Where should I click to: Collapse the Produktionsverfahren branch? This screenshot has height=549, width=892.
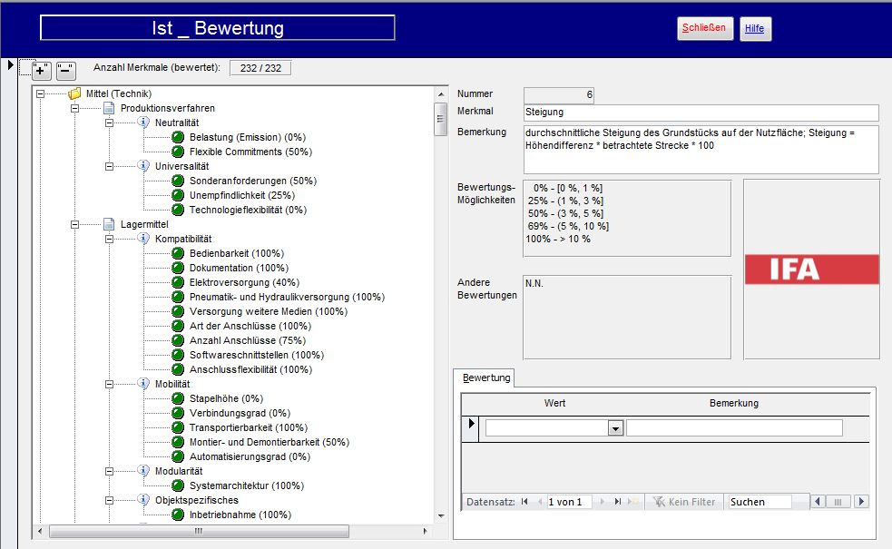click(x=74, y=108)
